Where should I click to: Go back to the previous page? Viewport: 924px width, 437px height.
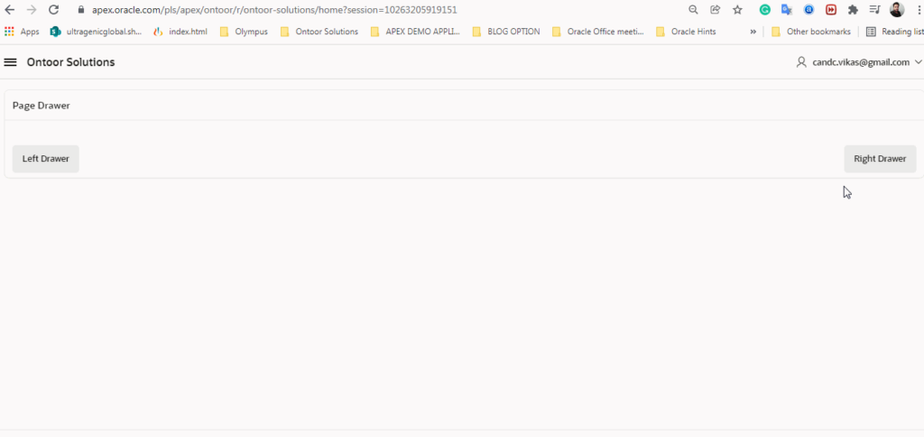pos(10,10)
